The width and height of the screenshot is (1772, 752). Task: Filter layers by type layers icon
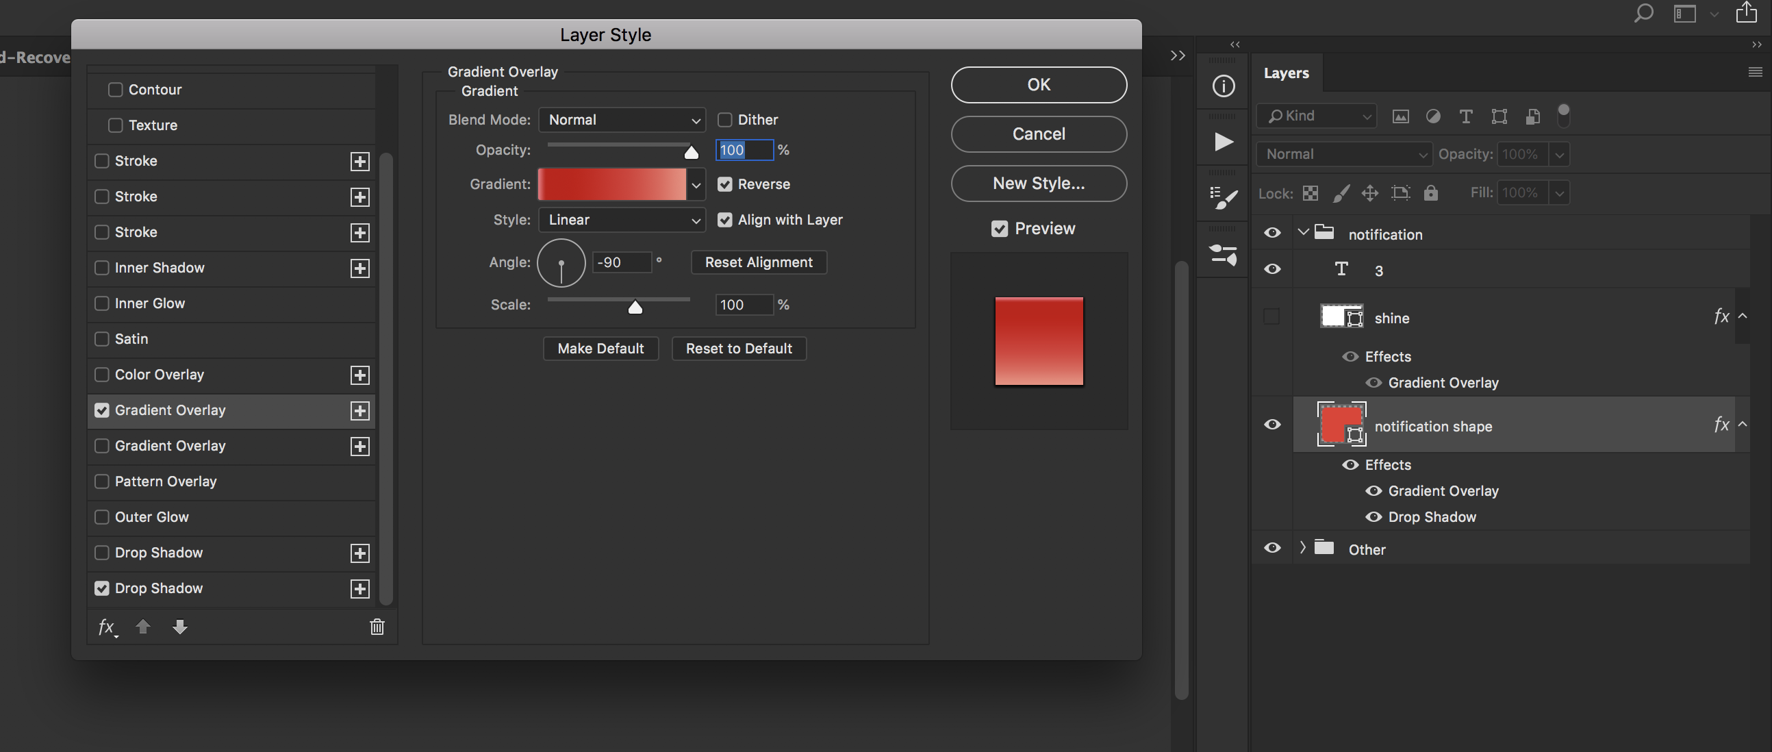(1466, 116)
